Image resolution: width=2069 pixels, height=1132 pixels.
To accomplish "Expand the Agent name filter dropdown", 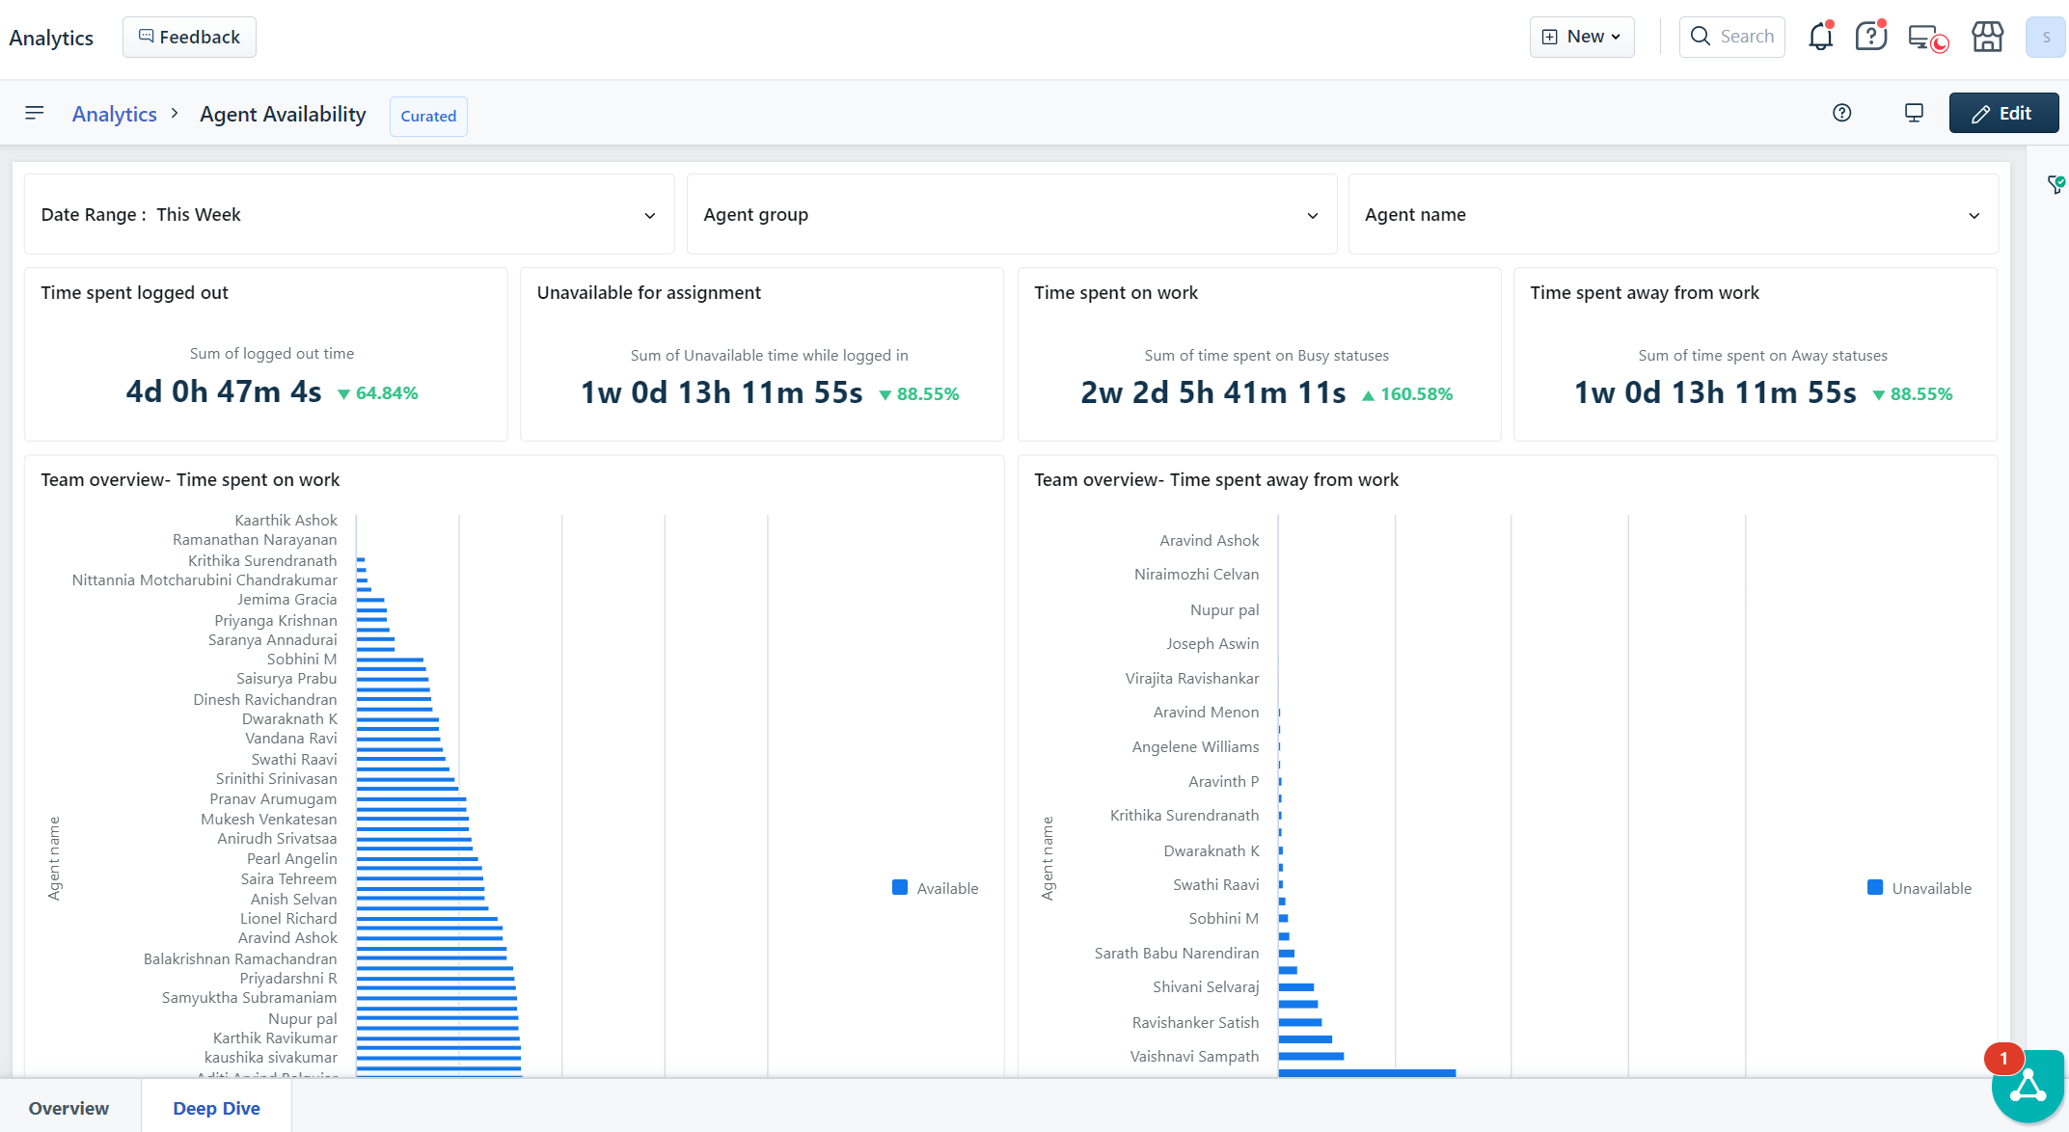I will 1672,214.
